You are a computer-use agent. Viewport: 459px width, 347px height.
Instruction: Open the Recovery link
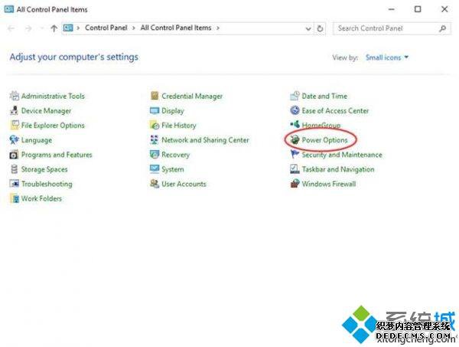pyautogui.click(x=176, y=155)
